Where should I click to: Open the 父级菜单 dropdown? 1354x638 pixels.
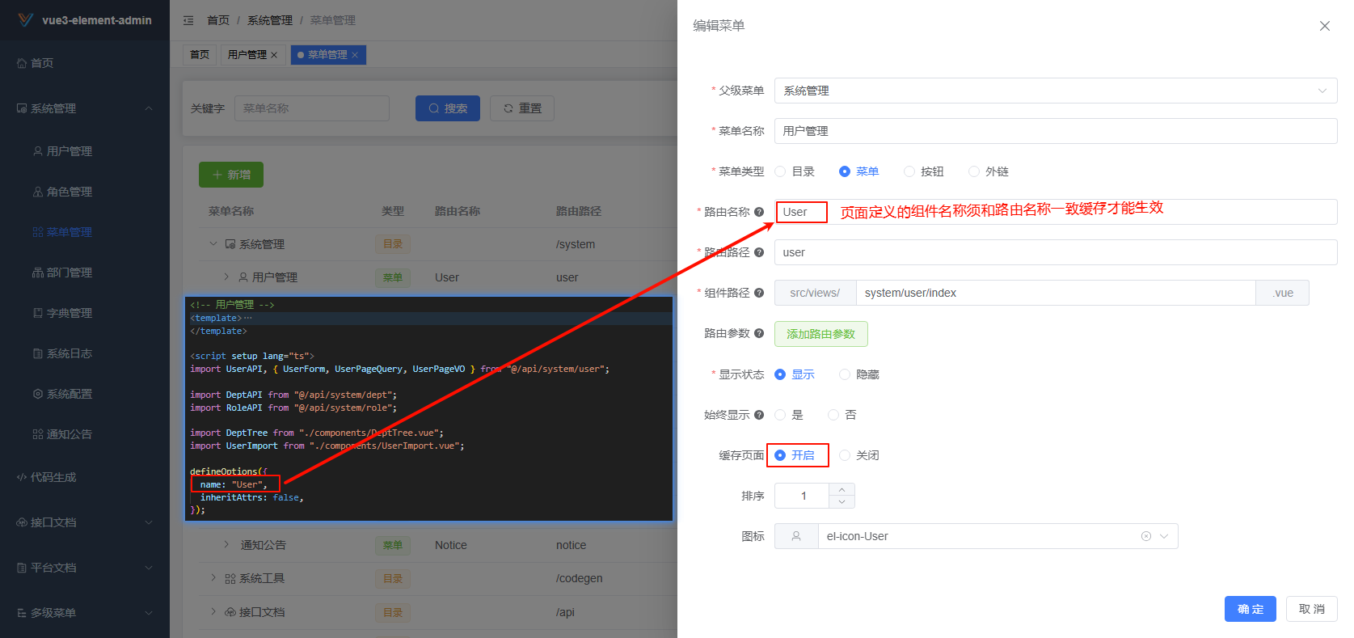(x=1055, y=91)
